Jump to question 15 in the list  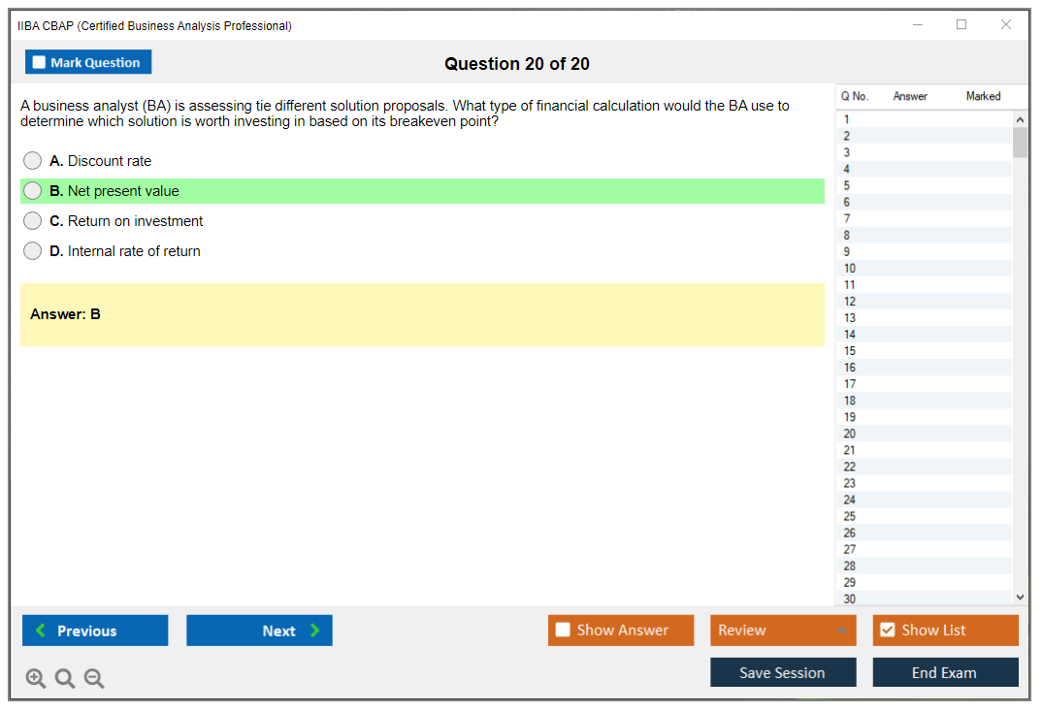pyautogui.click(x=850, y=351)
